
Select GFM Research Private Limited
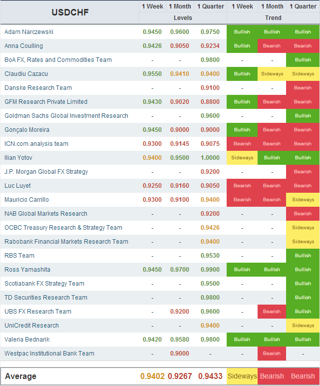click(46, 102)
